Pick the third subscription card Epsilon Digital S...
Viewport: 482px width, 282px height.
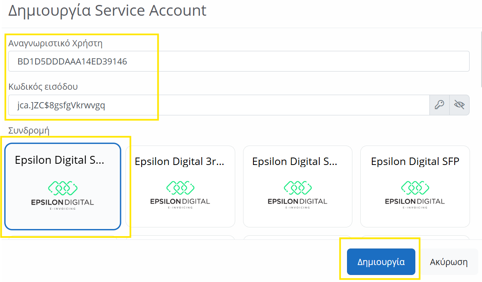tap(297, 186)
